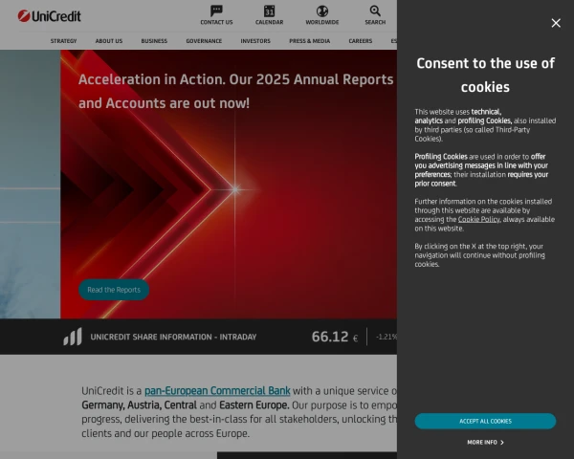Open the Calendar icon

(x=270, y=11)
